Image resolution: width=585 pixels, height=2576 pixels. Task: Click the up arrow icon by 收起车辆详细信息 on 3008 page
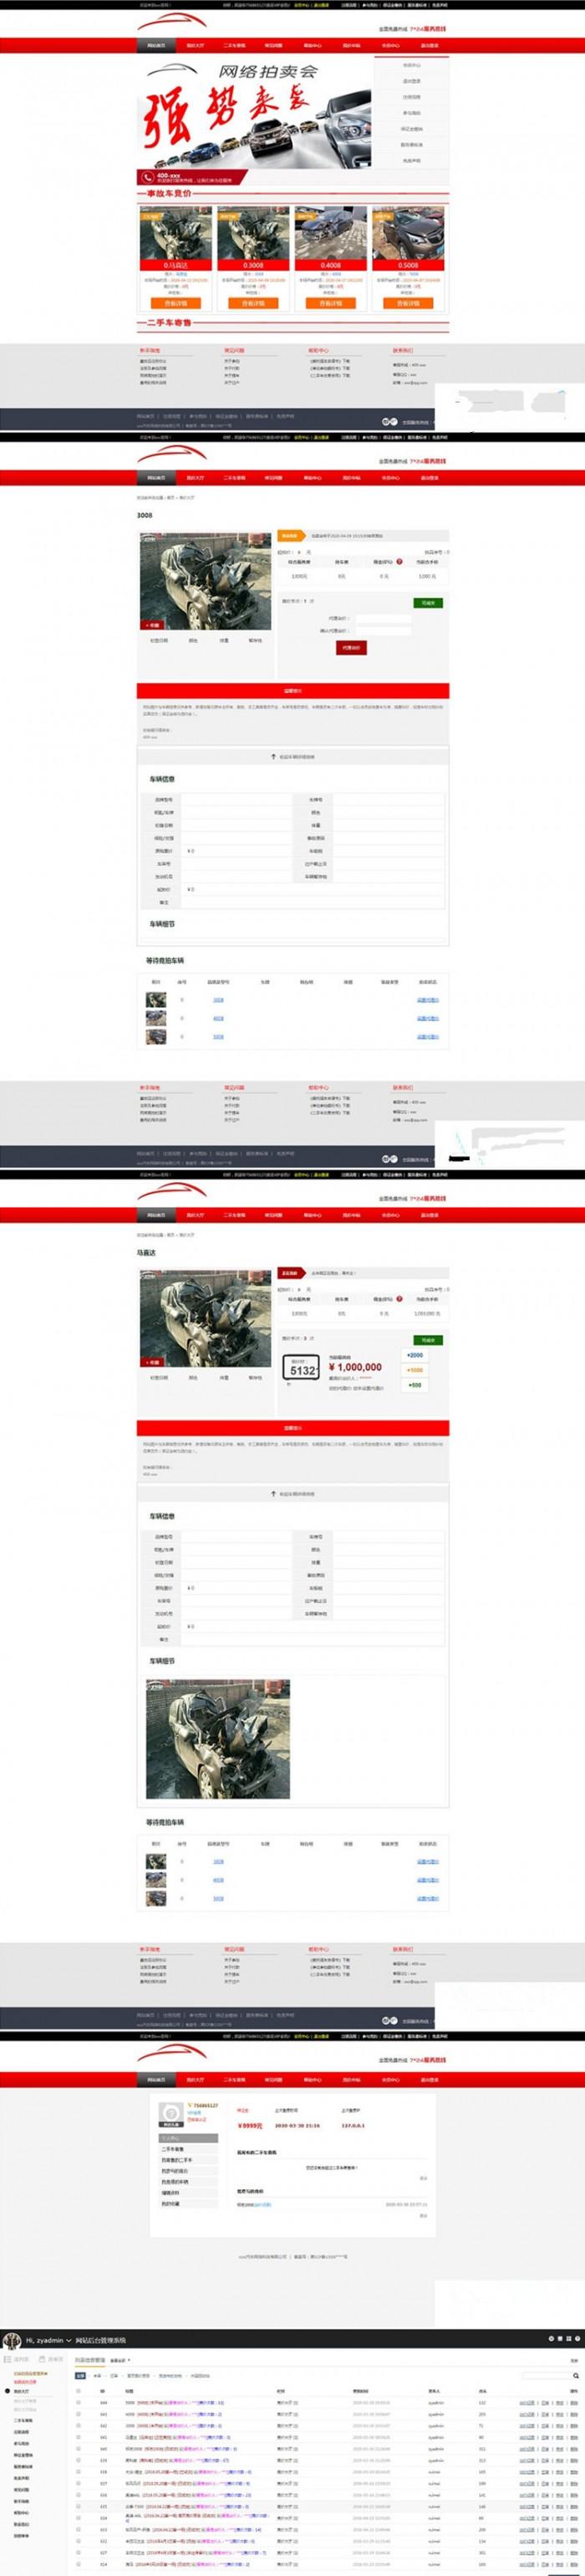click(273, 757)
